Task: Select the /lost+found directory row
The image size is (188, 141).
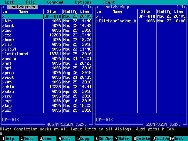Action: 47,54
